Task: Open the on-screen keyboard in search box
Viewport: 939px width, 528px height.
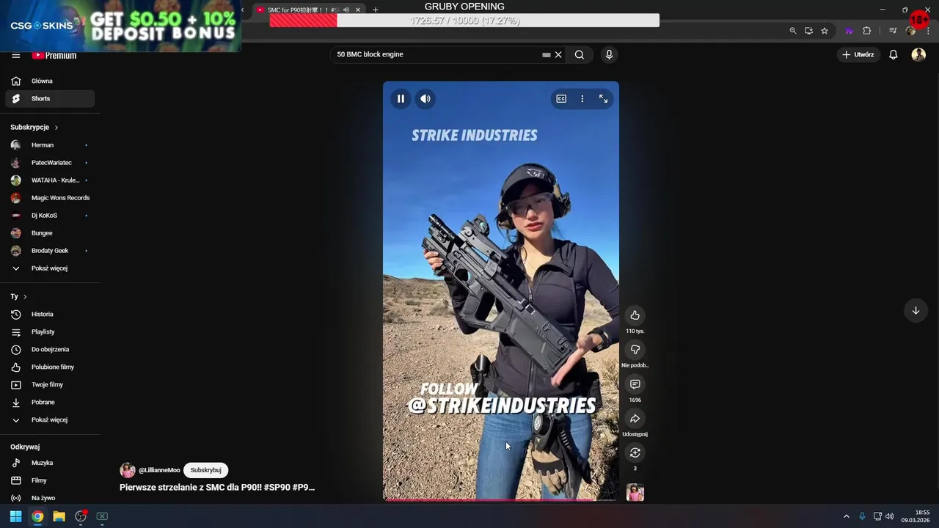Action: point(547,55)
